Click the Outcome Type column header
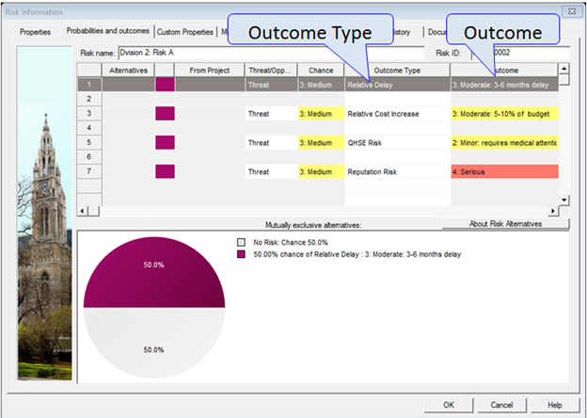Image resolution: width=587 pixels, height=418 pixels. [x=397, y=71]
